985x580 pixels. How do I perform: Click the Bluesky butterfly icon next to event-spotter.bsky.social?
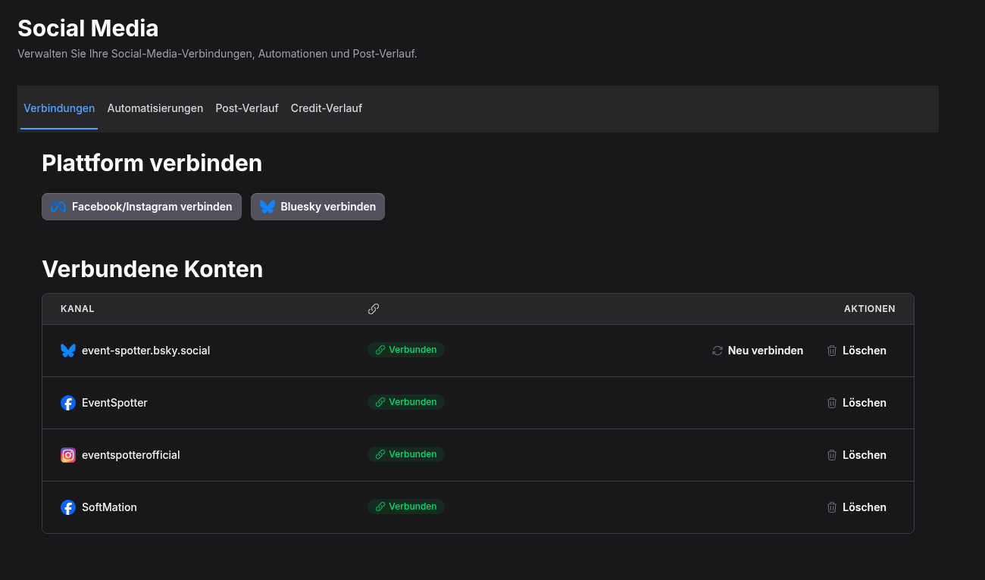(x=68, y=351)
